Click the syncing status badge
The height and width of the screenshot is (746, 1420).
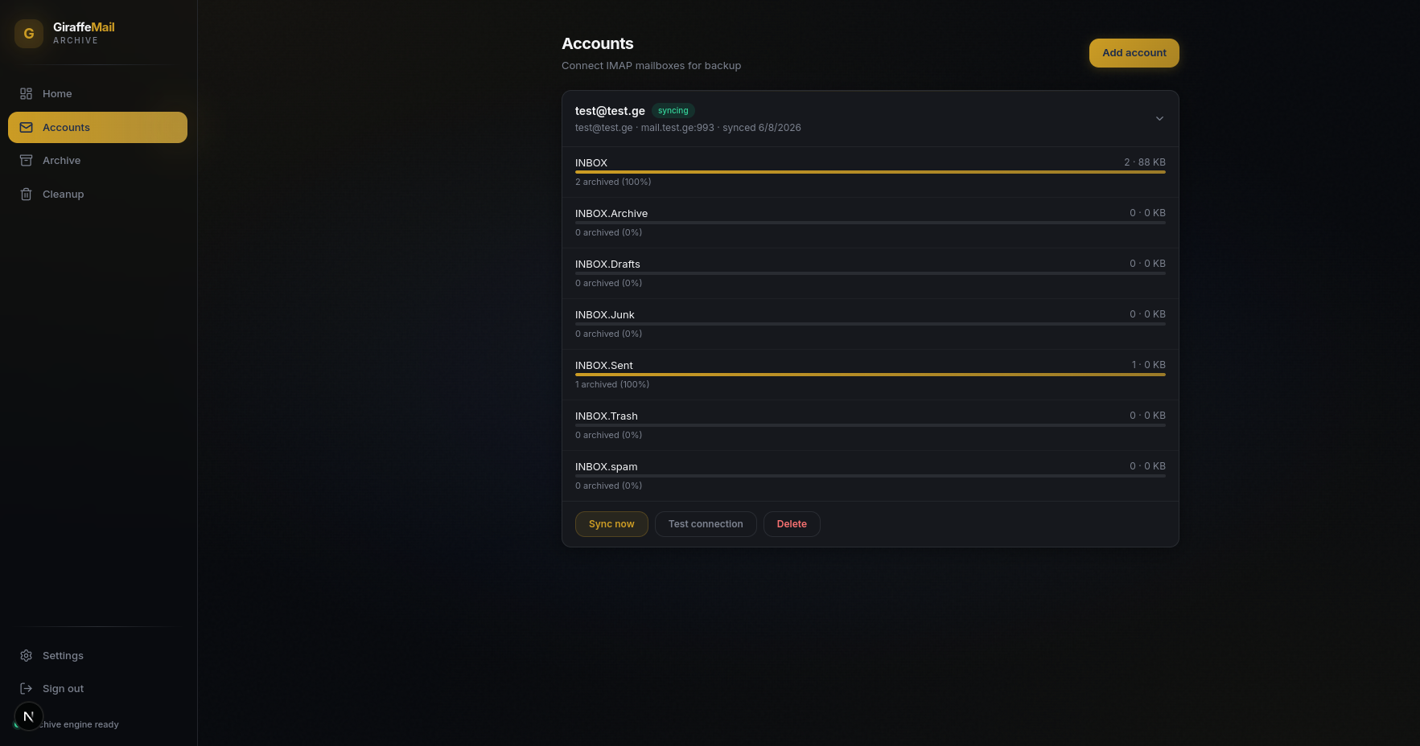click(673, 111)
